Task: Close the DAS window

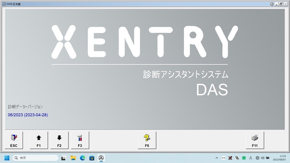Action: (x=285, y=4)
